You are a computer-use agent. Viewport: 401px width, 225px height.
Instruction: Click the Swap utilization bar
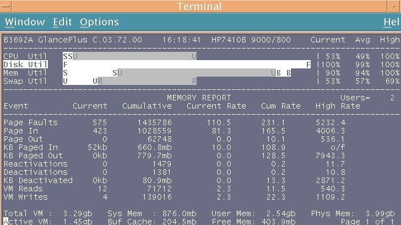[x=130, y=81]
